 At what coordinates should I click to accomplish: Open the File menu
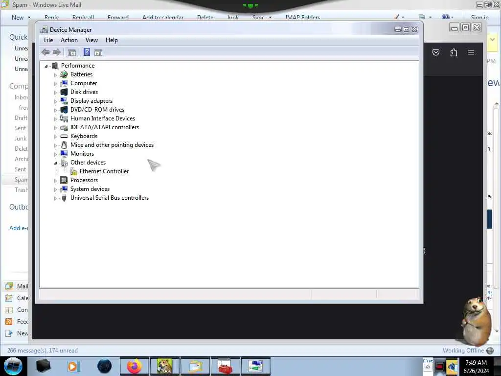[x=48, y=40]
